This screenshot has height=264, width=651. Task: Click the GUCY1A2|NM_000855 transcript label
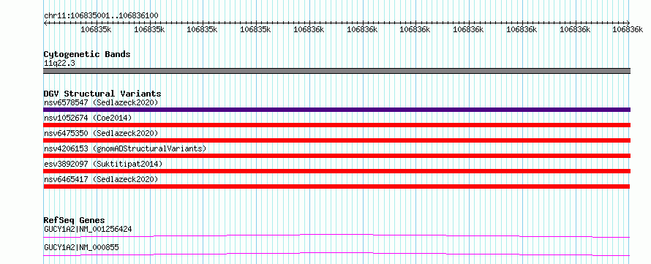pyautogui.click(x=81, y=247)
